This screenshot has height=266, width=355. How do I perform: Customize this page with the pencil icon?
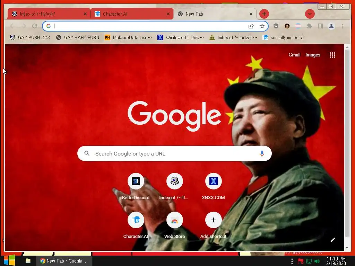click(333, 240)
